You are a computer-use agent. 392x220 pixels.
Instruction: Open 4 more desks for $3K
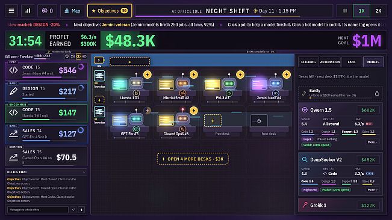(x=193, y=159)
